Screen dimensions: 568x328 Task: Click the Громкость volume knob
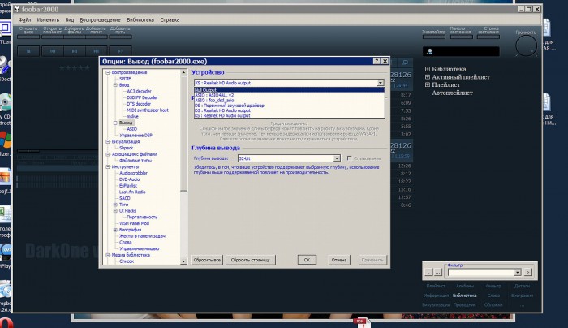point(526,45)
